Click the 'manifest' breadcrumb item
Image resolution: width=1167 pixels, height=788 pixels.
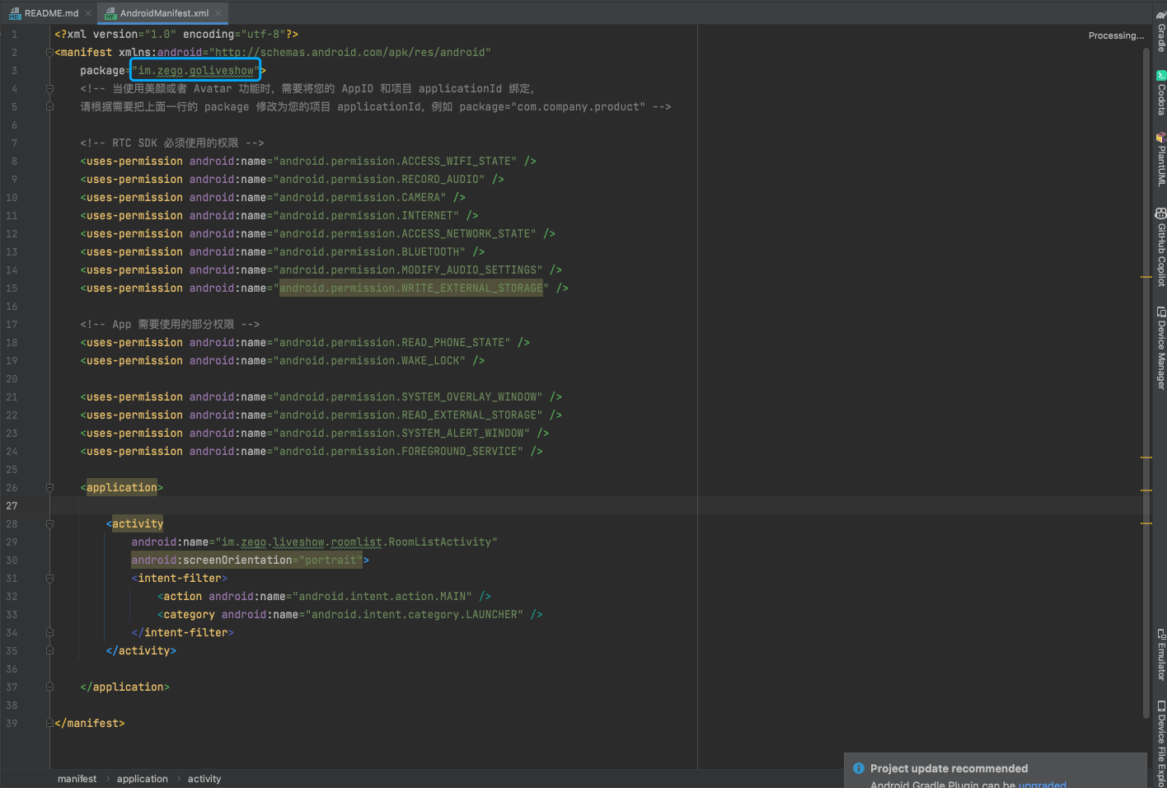pyautogui.click(x=77, y=779)
